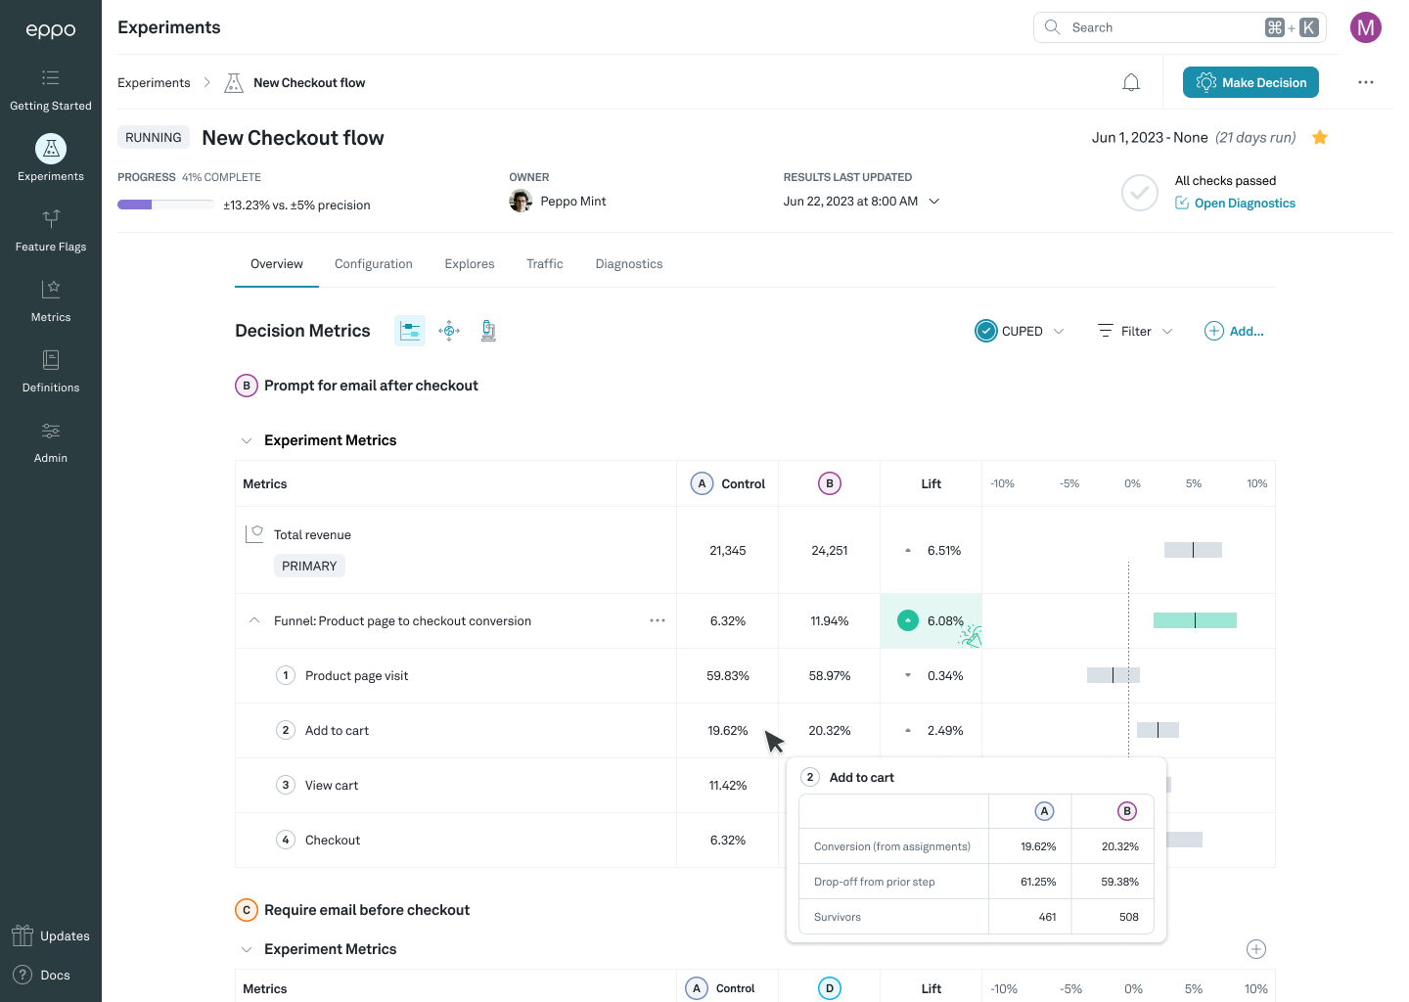Open the Filter dropdown
Image resolution: width=1409 pixels, height=1002 pixels.
pos(1135,332)
